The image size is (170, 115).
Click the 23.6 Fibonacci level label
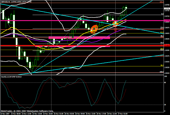pos(162,27)
